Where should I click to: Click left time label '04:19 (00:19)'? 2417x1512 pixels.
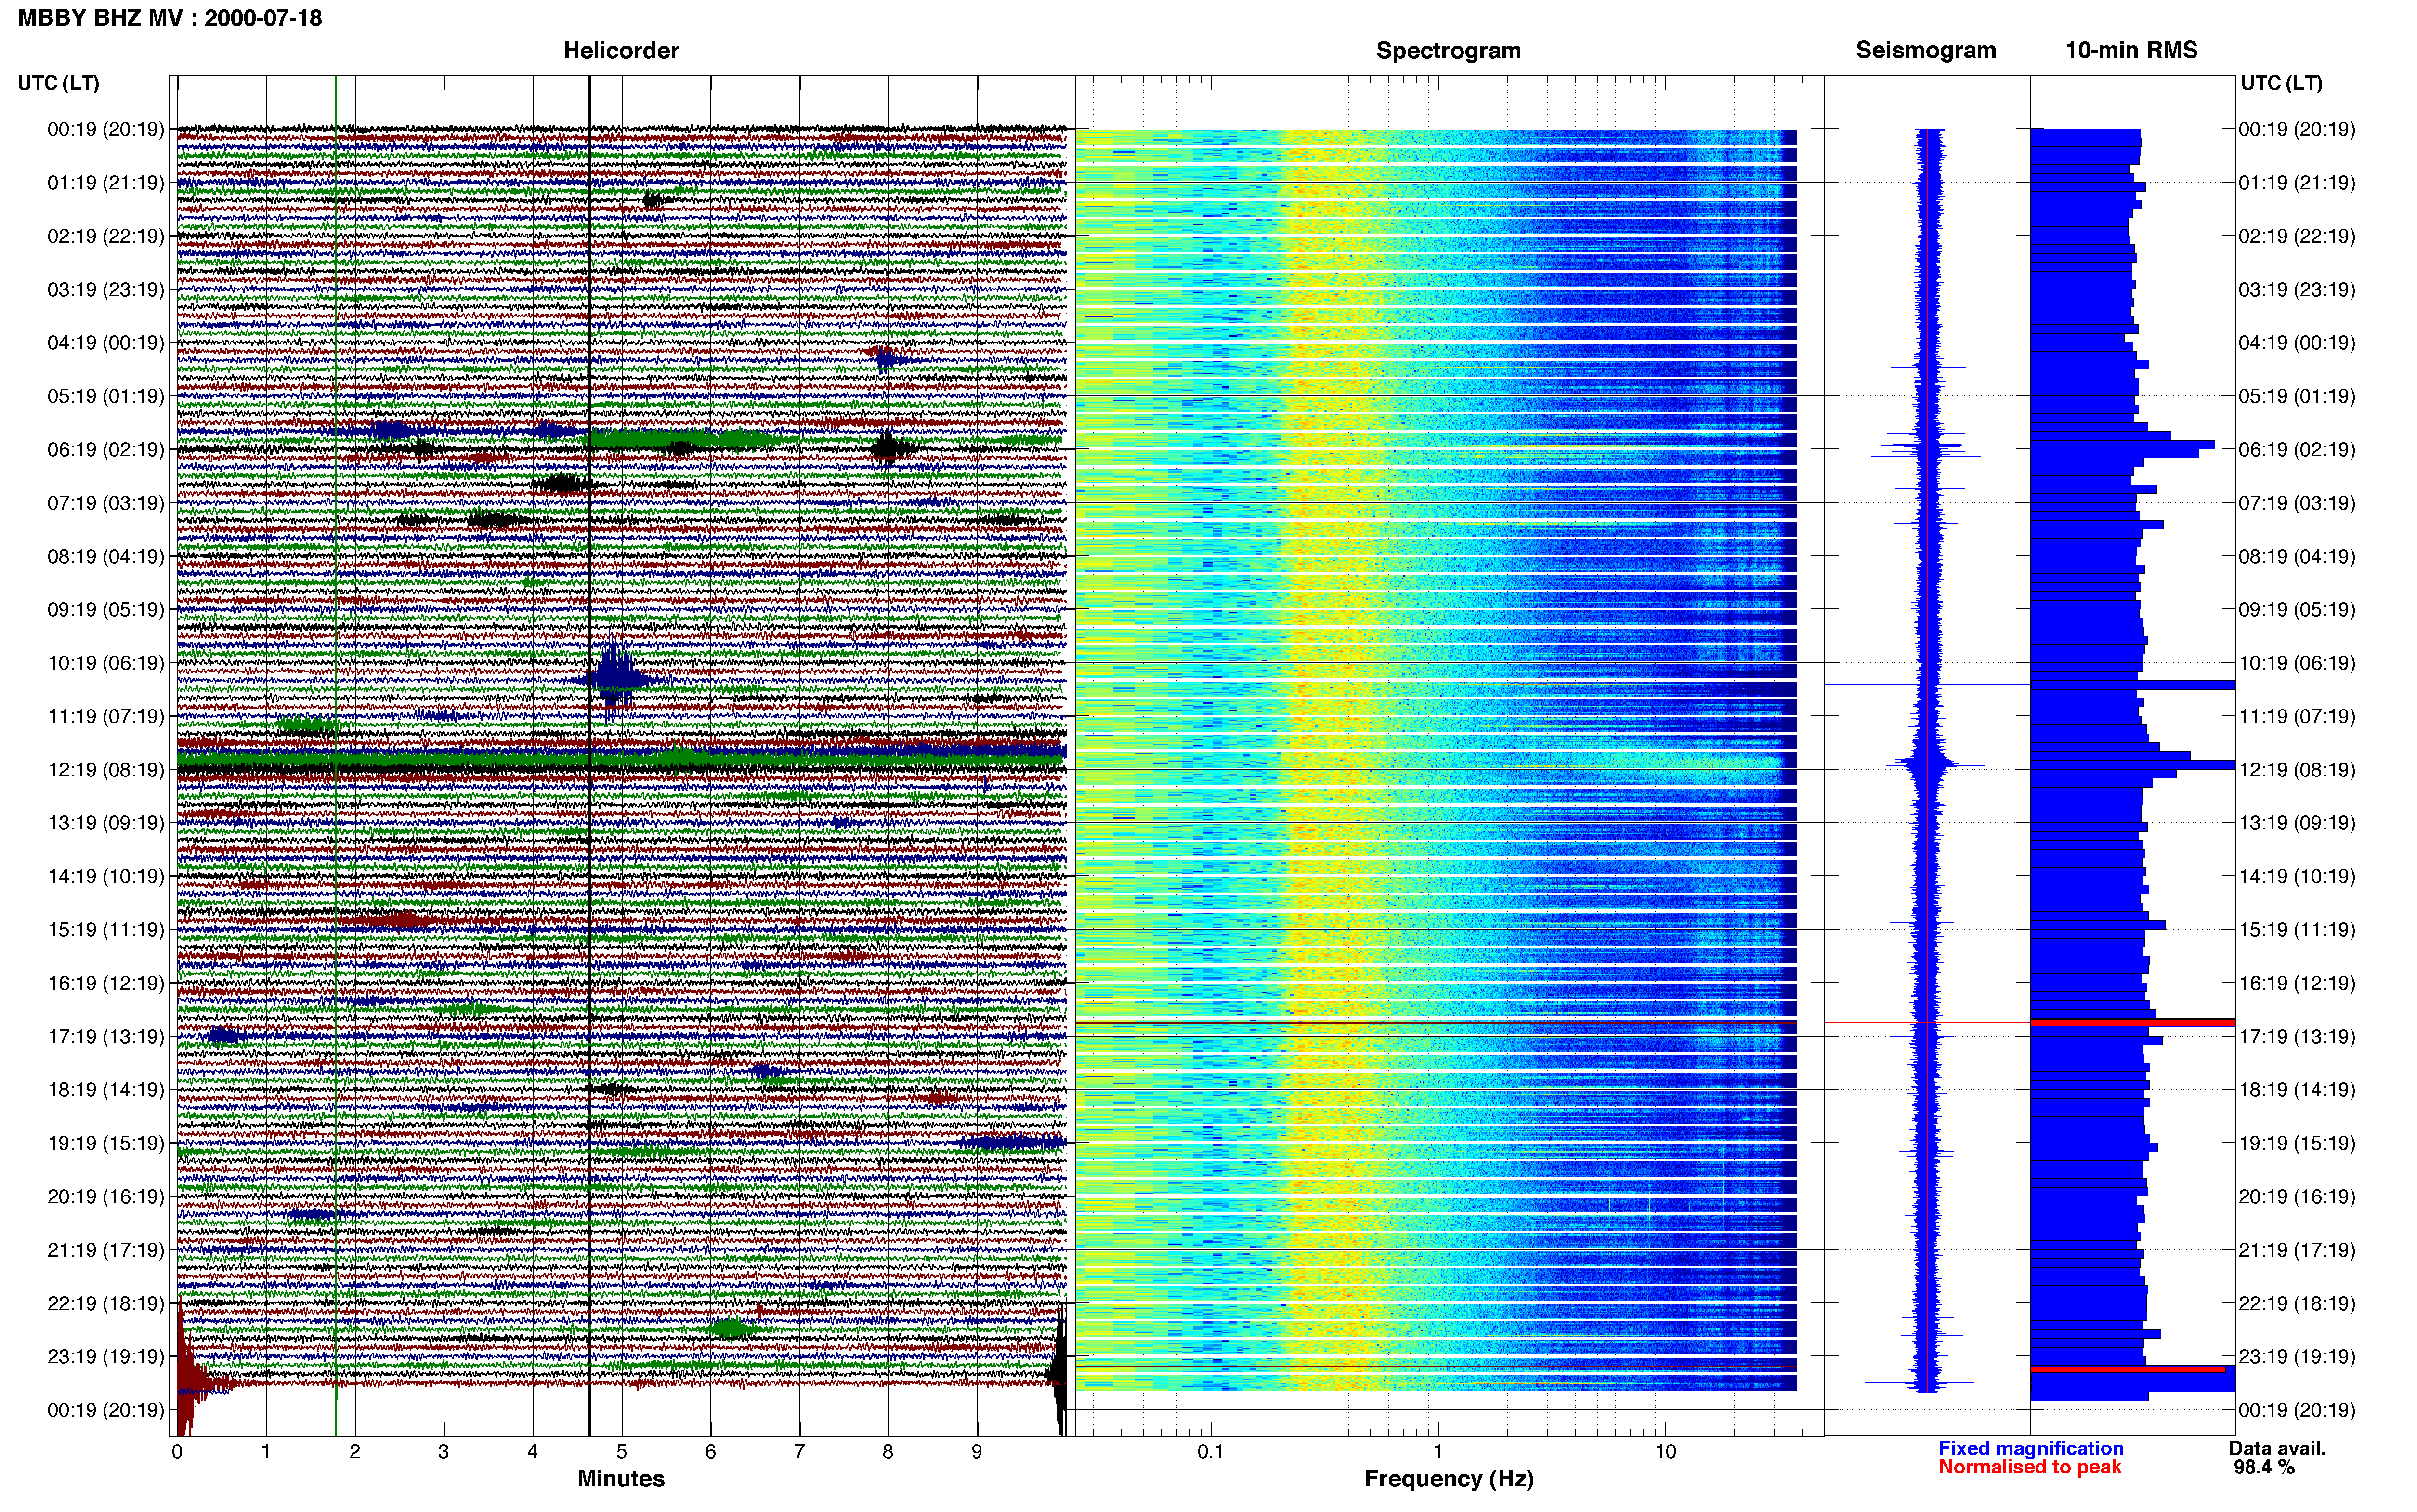tap(106, 343)
